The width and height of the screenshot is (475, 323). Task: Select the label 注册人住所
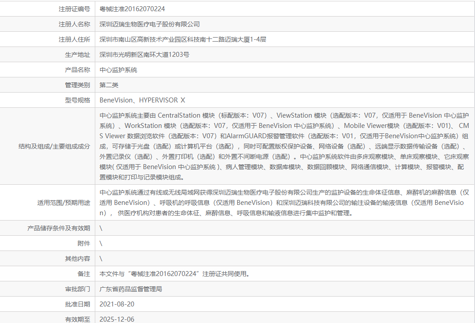tap(74, 39)
